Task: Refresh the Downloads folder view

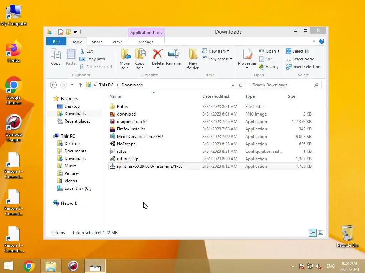Action: (x=241, y=85)
